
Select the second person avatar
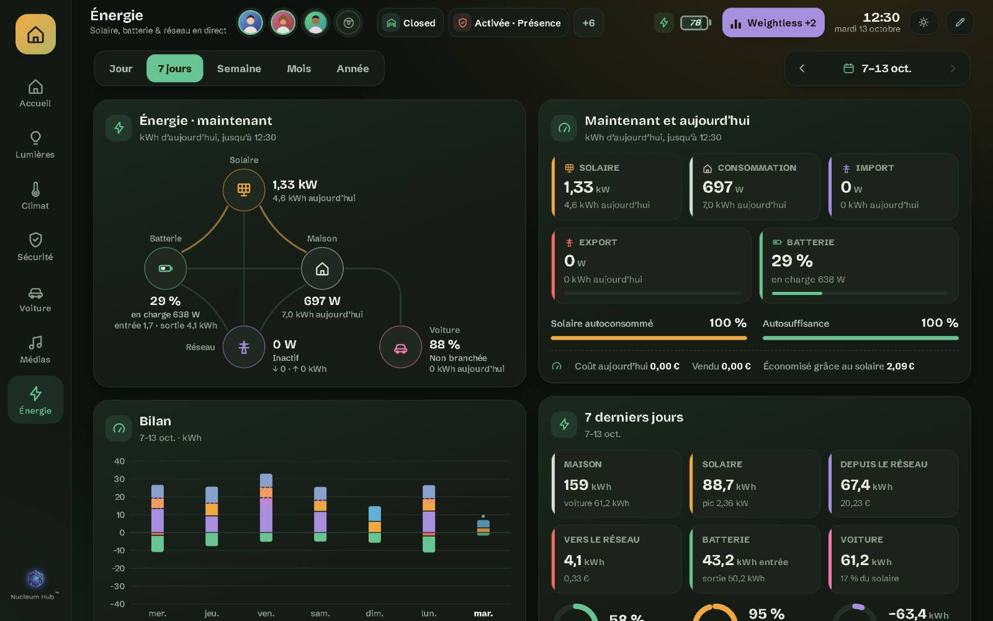tap(283, 23)
